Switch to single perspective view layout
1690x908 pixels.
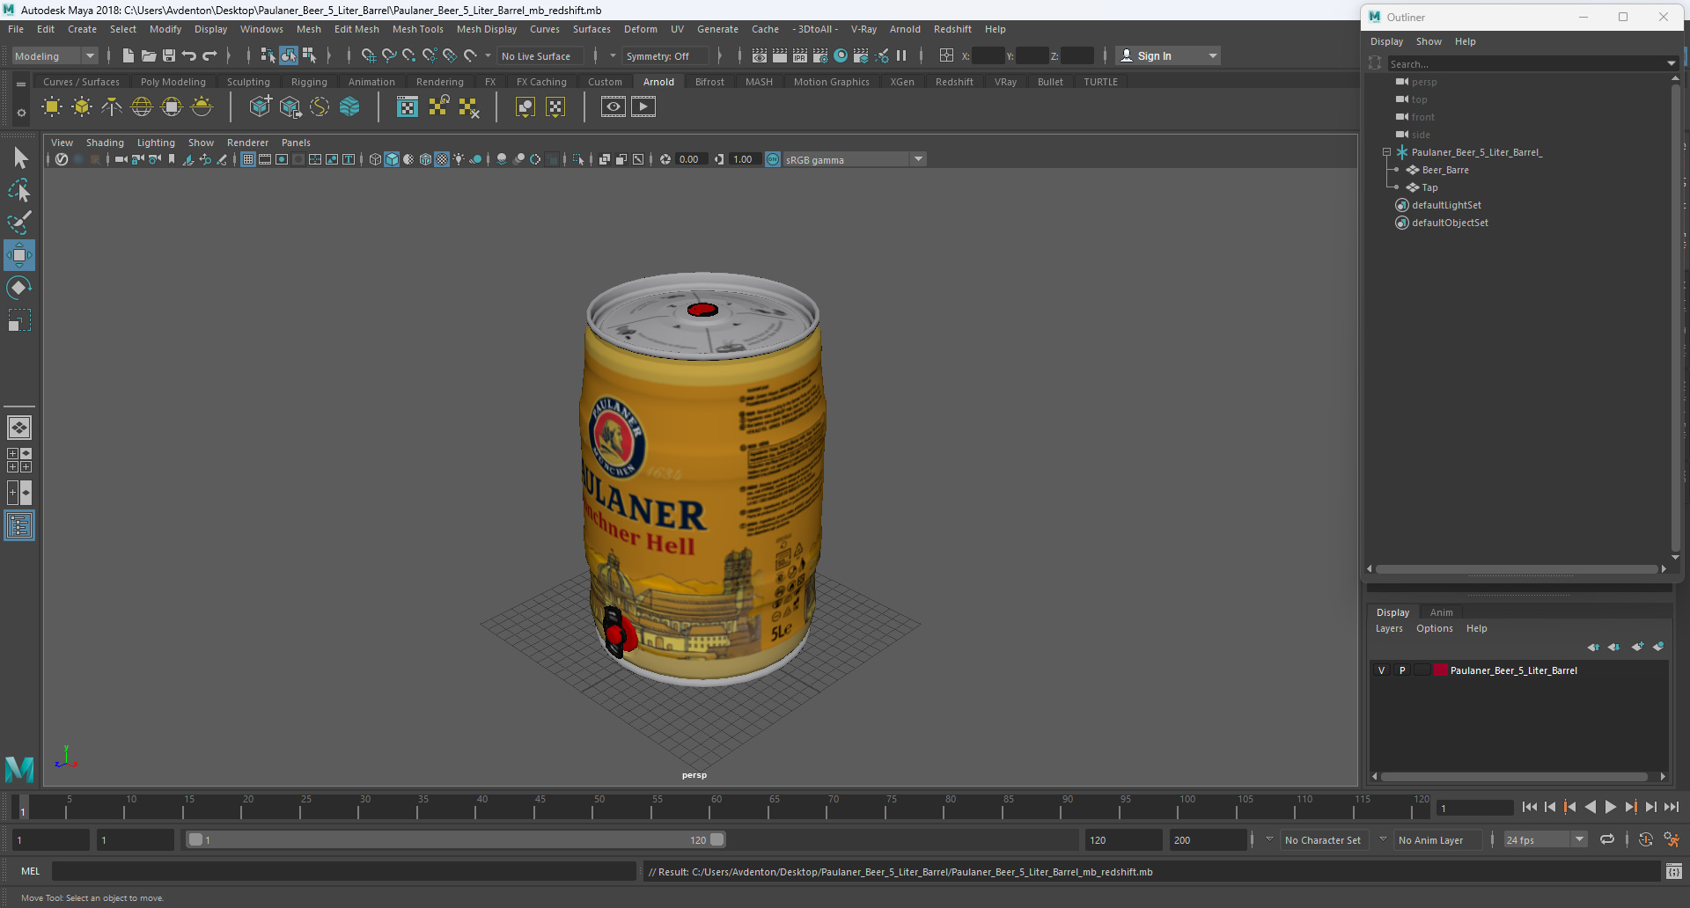(x=19, y=428)
